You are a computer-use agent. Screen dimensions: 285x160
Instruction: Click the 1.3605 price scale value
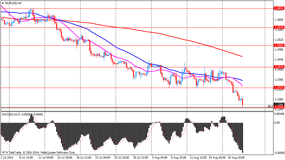pos(279,19)
